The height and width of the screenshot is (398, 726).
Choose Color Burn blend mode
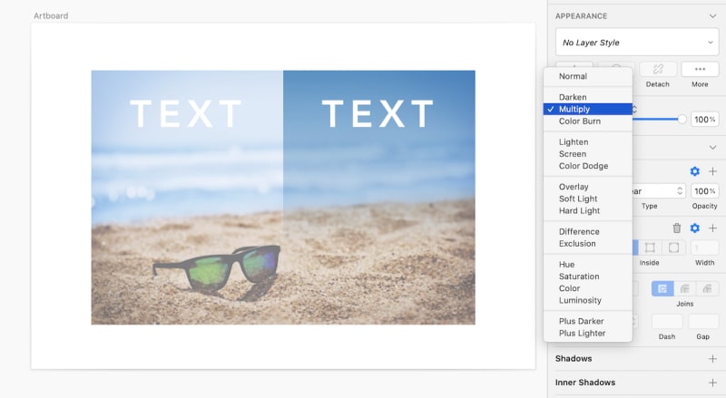pos(588,121)
